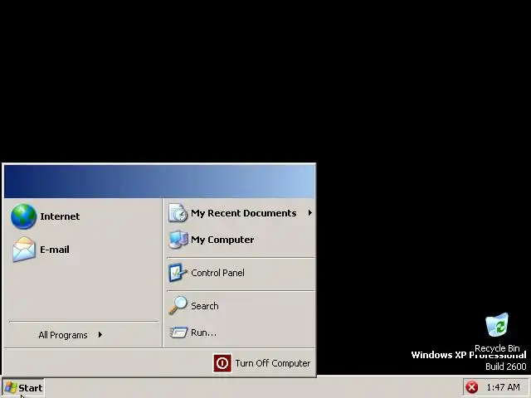This screenshot has height=398, width=531.
Task: Click the Recycle Bin label text
Action: tap(497, 348)
